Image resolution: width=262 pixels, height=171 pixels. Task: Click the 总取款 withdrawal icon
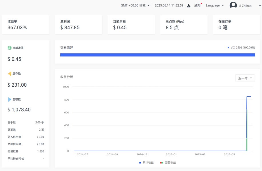(9, 99)
